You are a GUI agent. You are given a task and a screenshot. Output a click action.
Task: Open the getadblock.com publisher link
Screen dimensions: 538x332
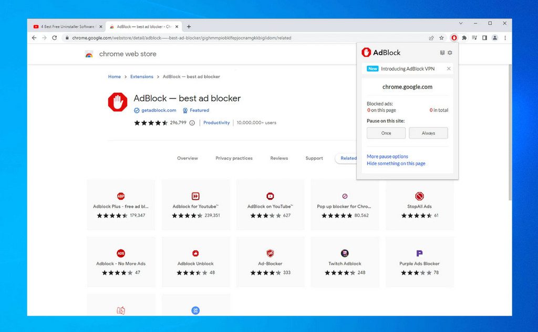click(x=159, y=110)
